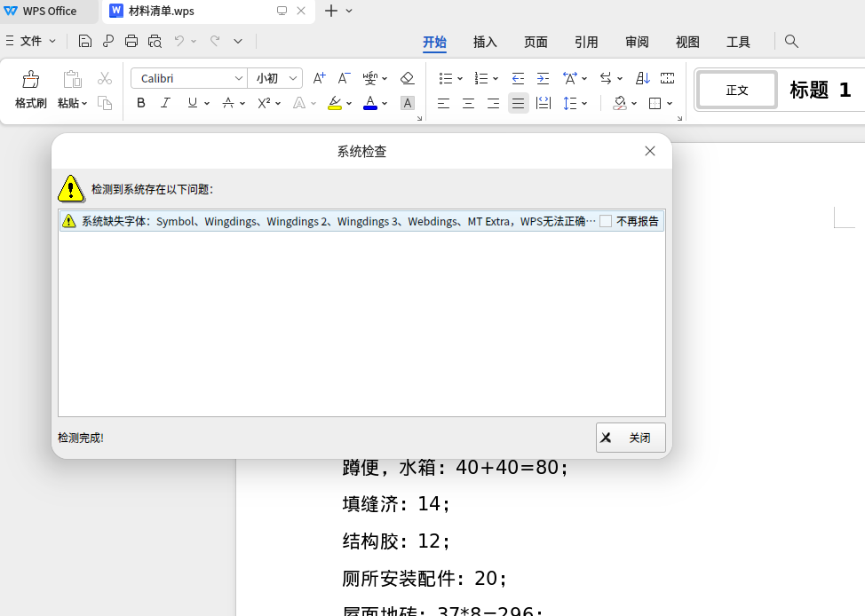Click the Sort icon

[643, 78]
